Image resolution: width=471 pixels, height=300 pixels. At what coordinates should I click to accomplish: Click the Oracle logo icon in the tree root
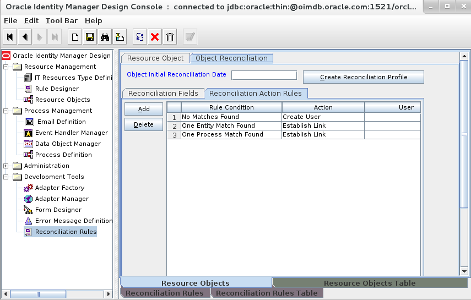6,56
